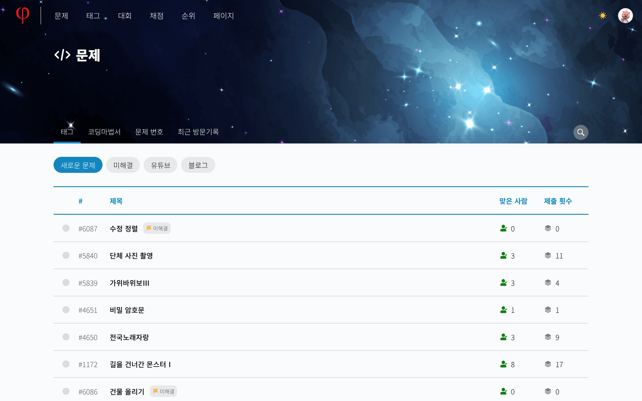Click problem number #6087
This screenshot has width=642, height=401.
(x=88, y=229)
